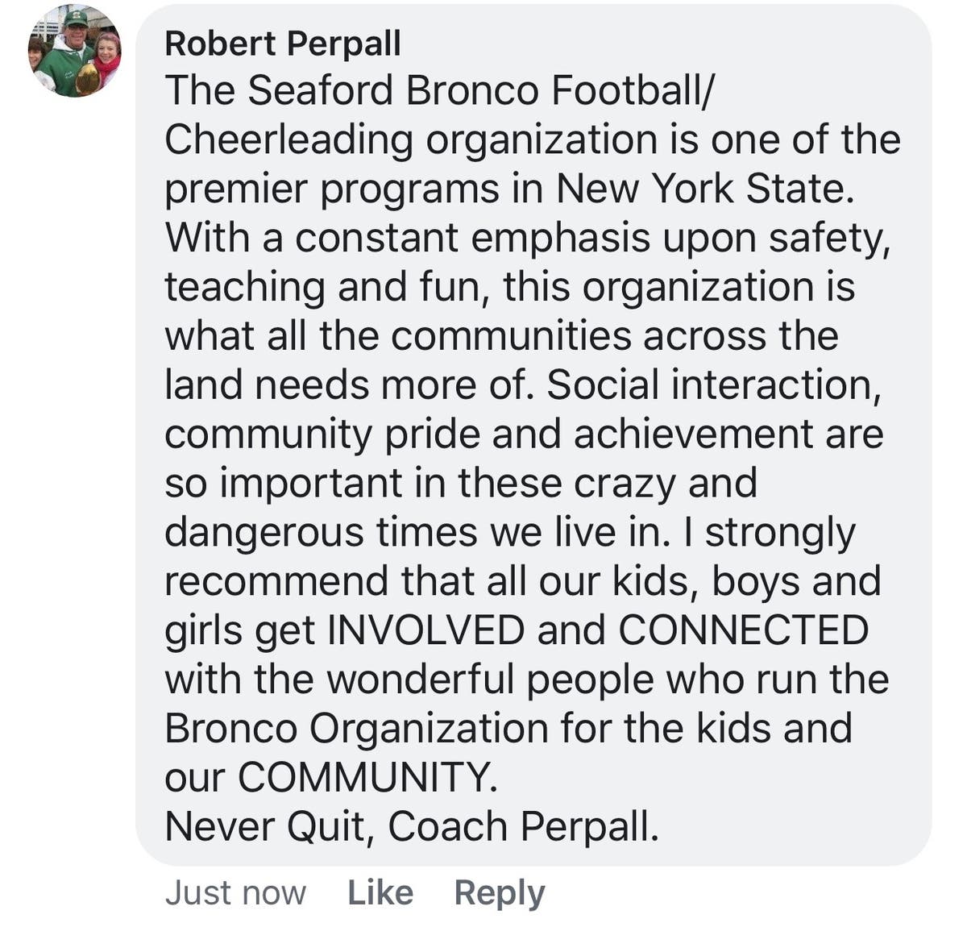
Task: Click the "Bronco Organization" phrase near the bottom
Action: point(356,728)
